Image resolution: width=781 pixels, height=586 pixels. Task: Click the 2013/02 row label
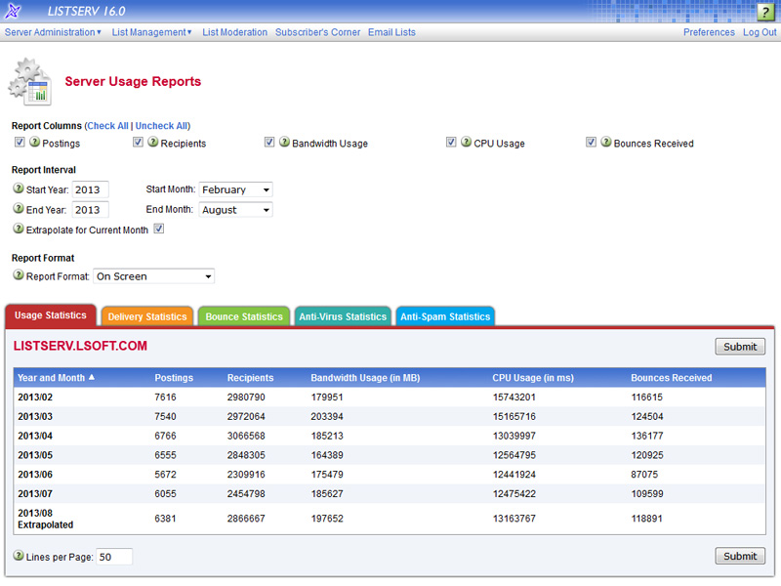click(x=35, y=398)
